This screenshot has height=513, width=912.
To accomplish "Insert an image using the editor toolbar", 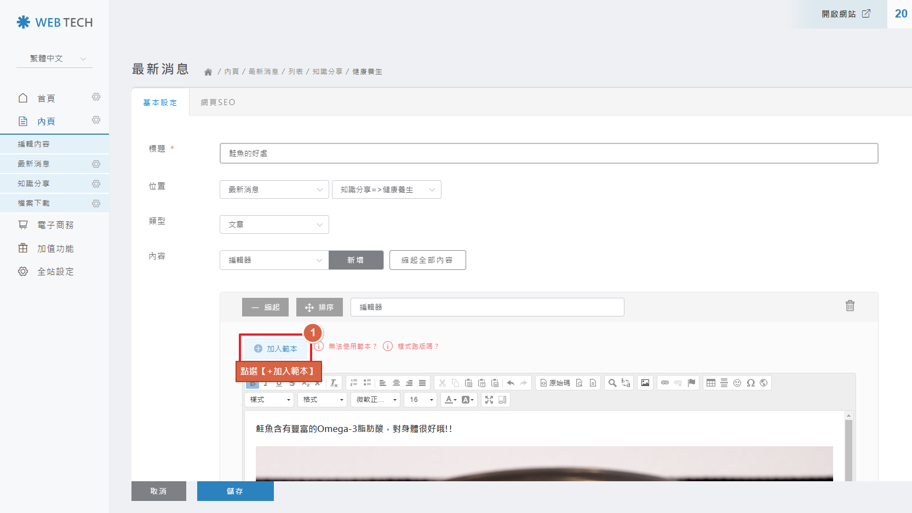I will [645, 383].
